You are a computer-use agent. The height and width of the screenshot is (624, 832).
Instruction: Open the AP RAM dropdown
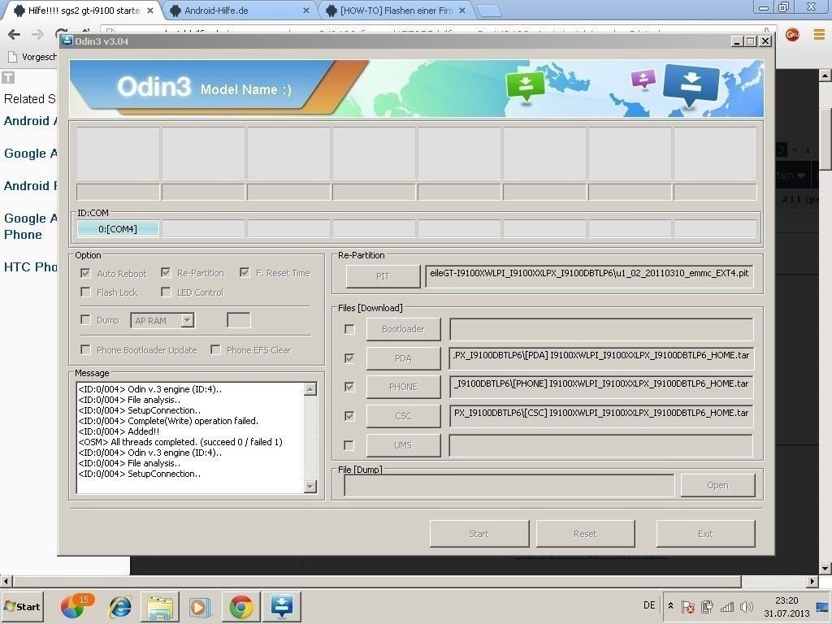187,320
